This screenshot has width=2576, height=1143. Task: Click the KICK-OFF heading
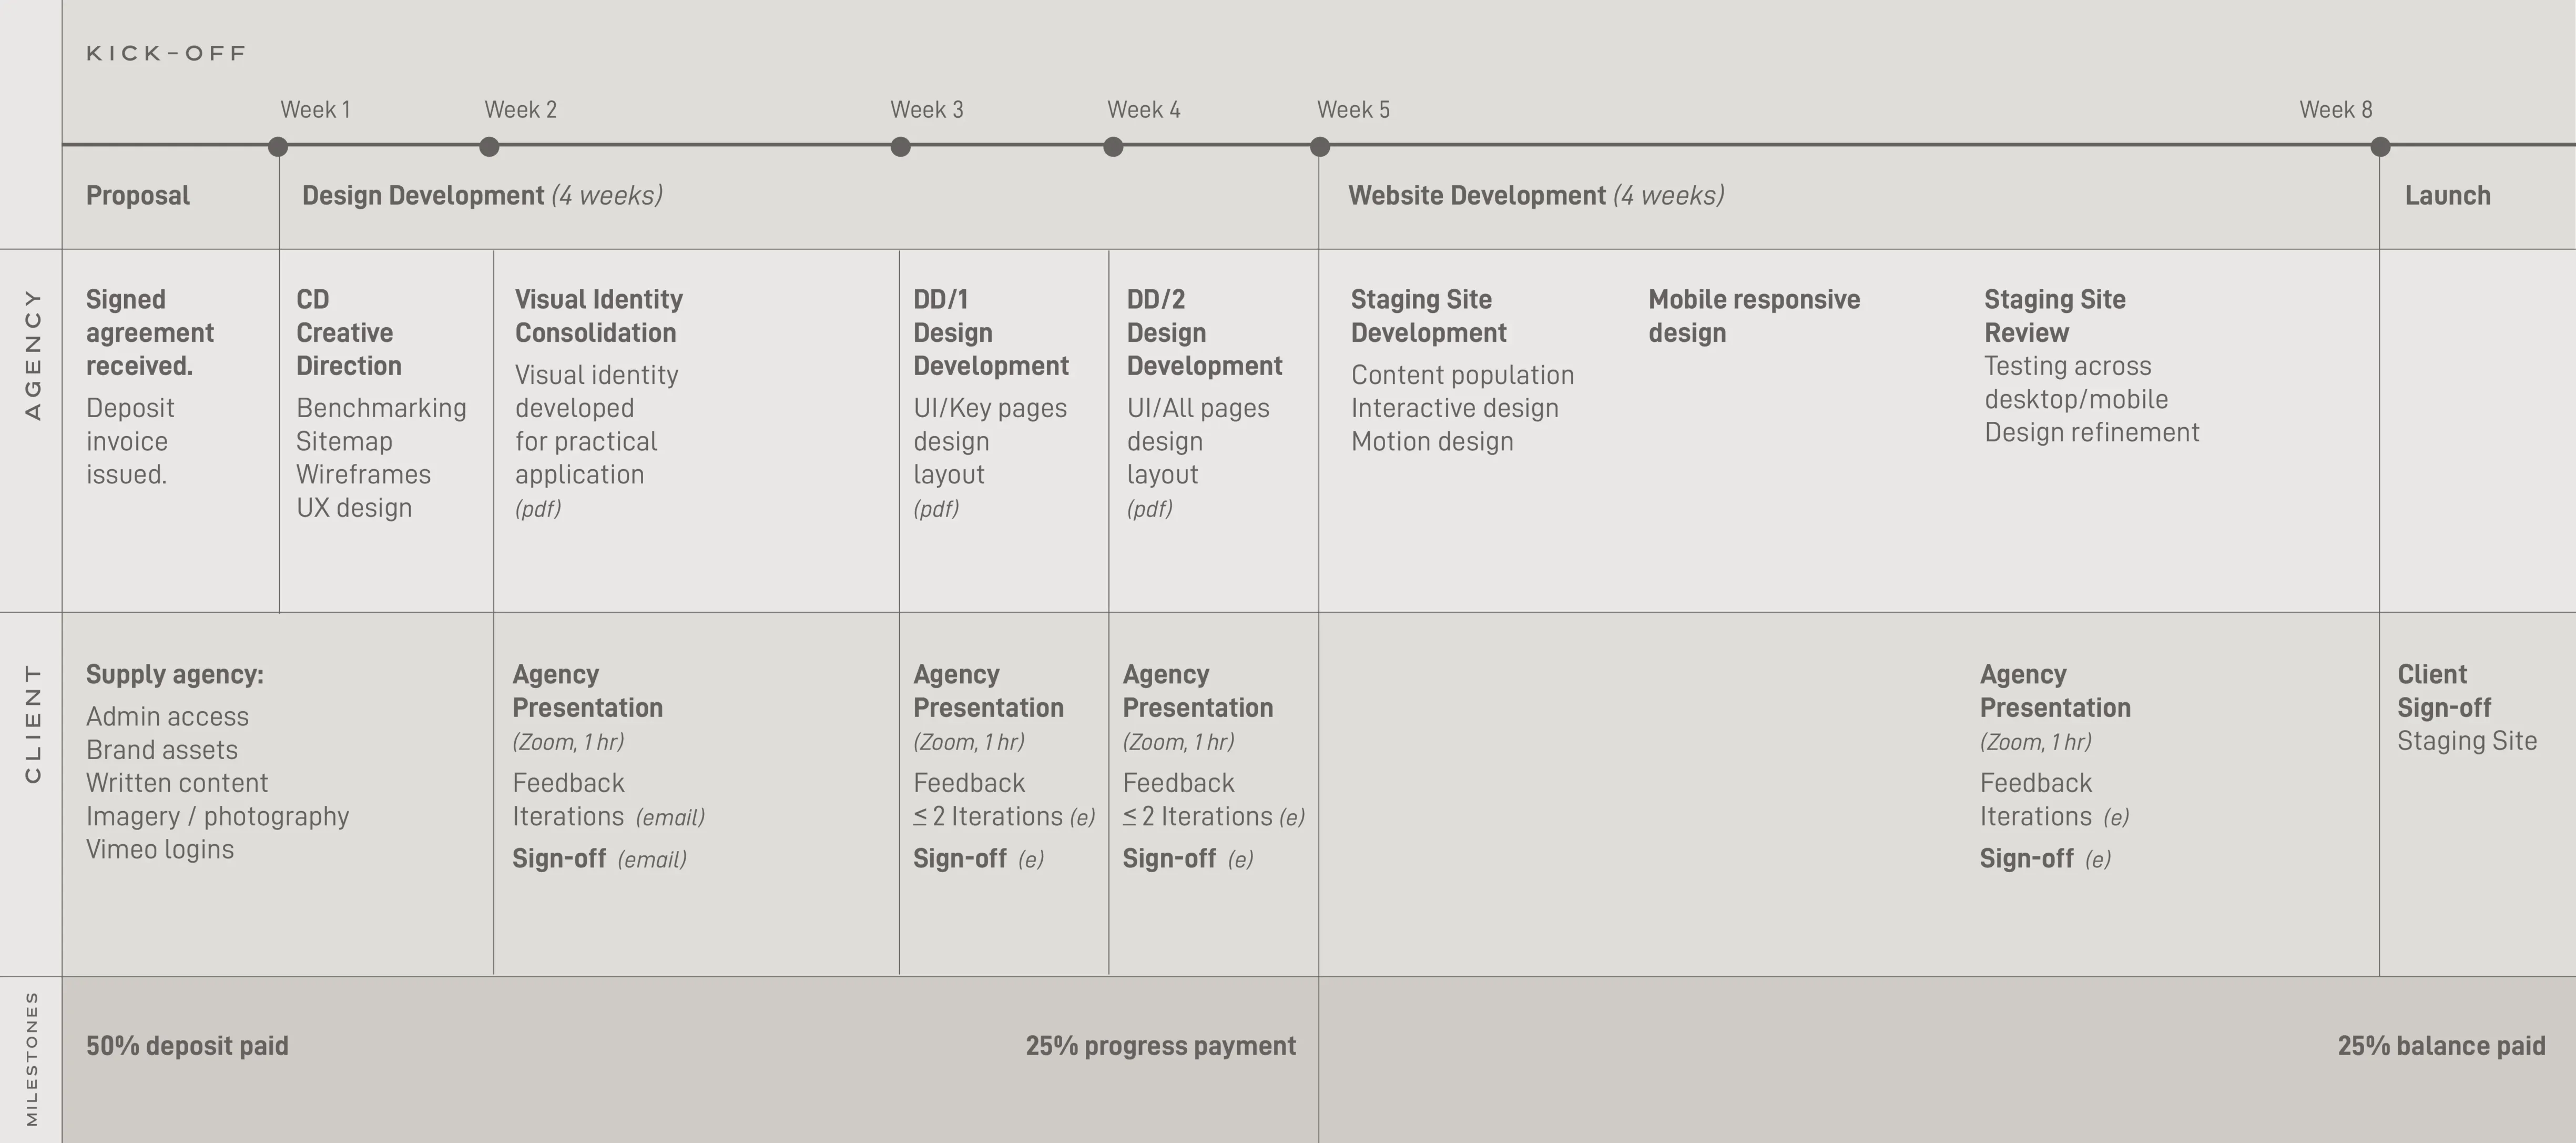coord(166,53)
